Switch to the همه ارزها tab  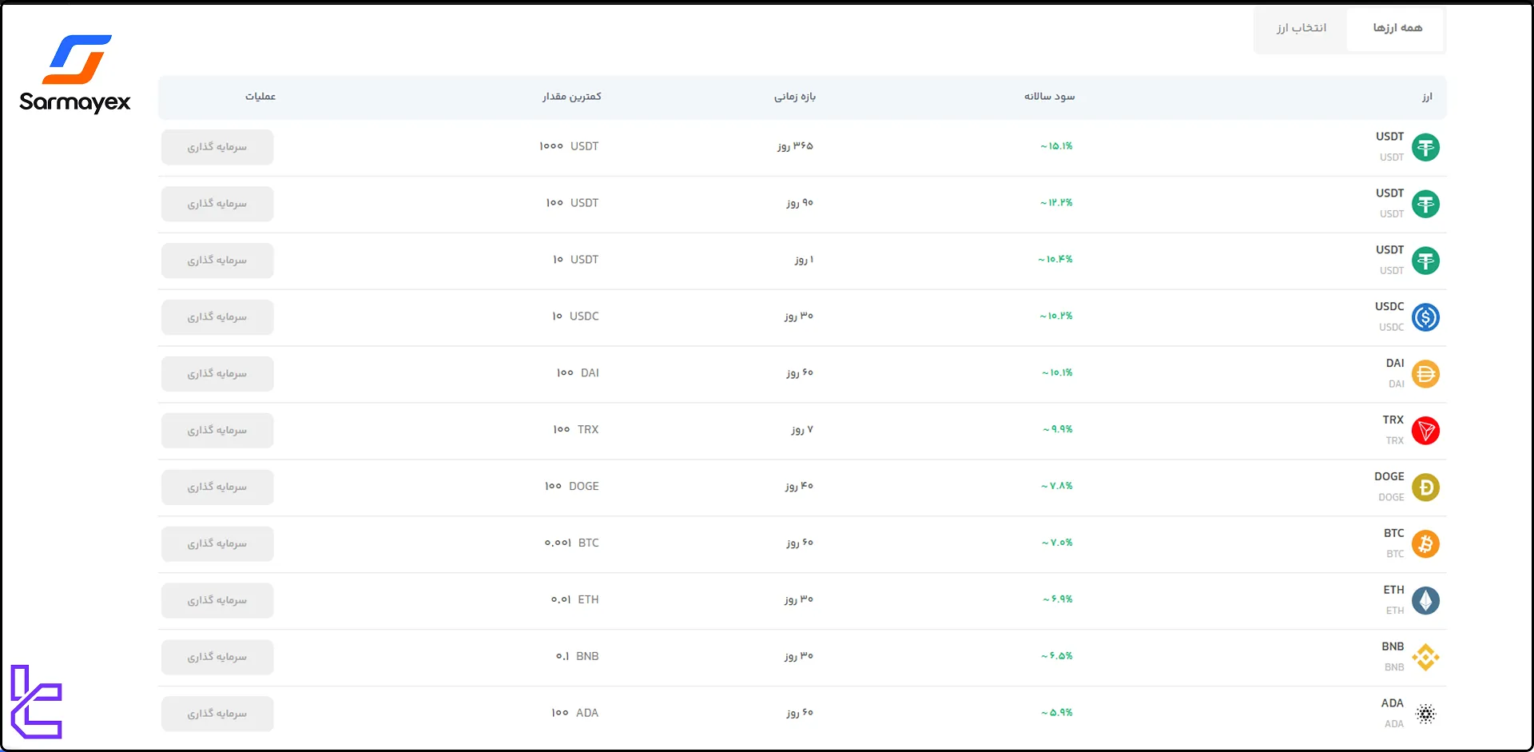point(1397,28)
